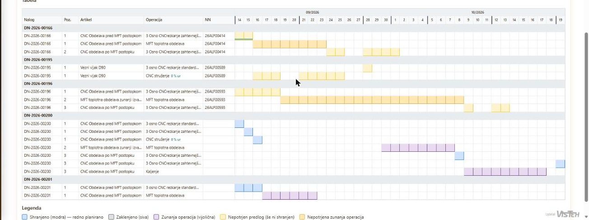Click the gray Zaklenjeno legend swatch
The width and height of the screenshot is (589, 220).
[x=111, y=217]
